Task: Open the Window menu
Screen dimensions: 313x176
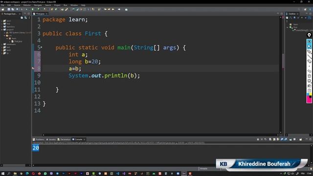Action: pyautogui.click(x=74, y=5)
